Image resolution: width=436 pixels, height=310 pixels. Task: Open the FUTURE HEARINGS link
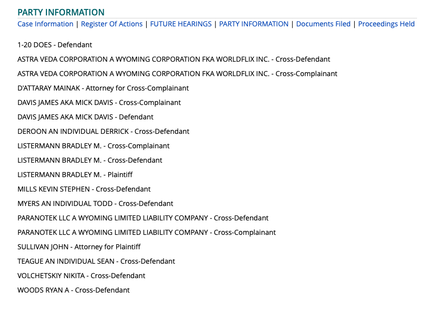pos(181,24)
